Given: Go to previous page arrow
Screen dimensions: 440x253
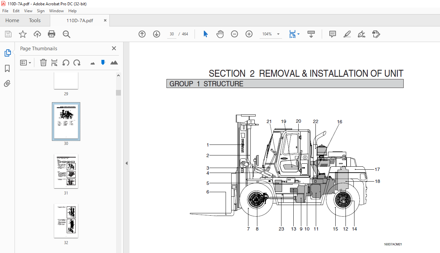Looking at the screenshot, I should coord(142,34).
